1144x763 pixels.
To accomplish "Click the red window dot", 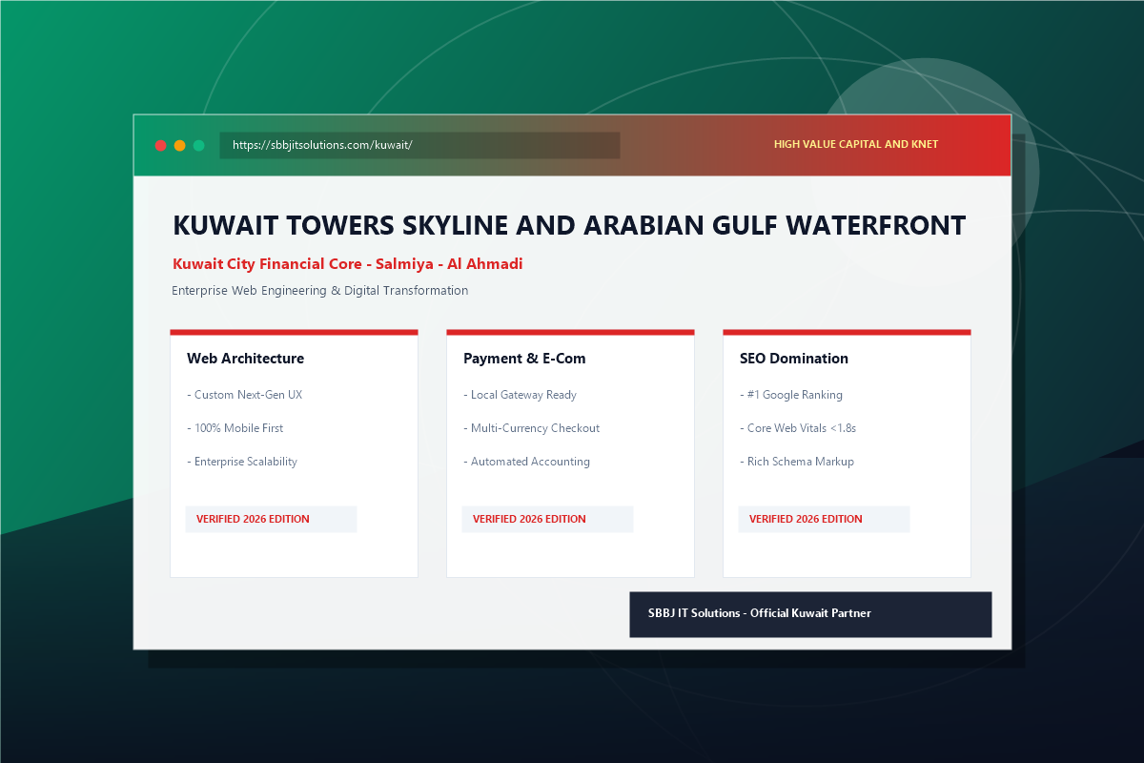I will (x=160, y=146).
